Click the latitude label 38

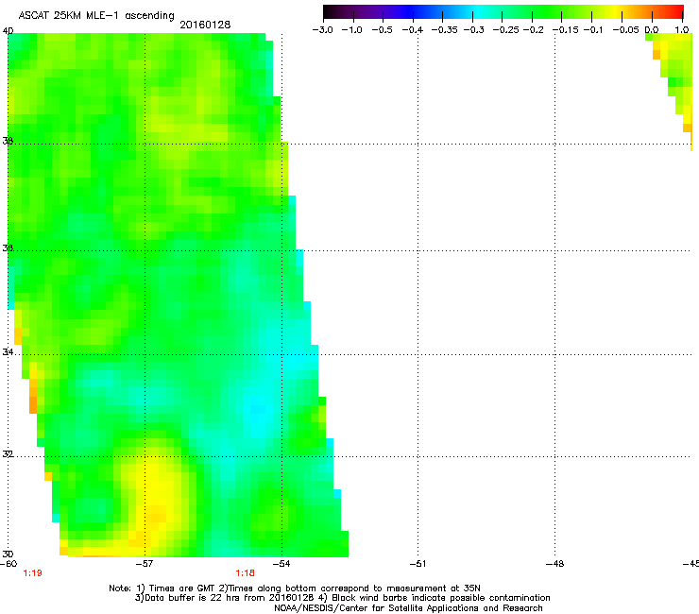[8, 142]
